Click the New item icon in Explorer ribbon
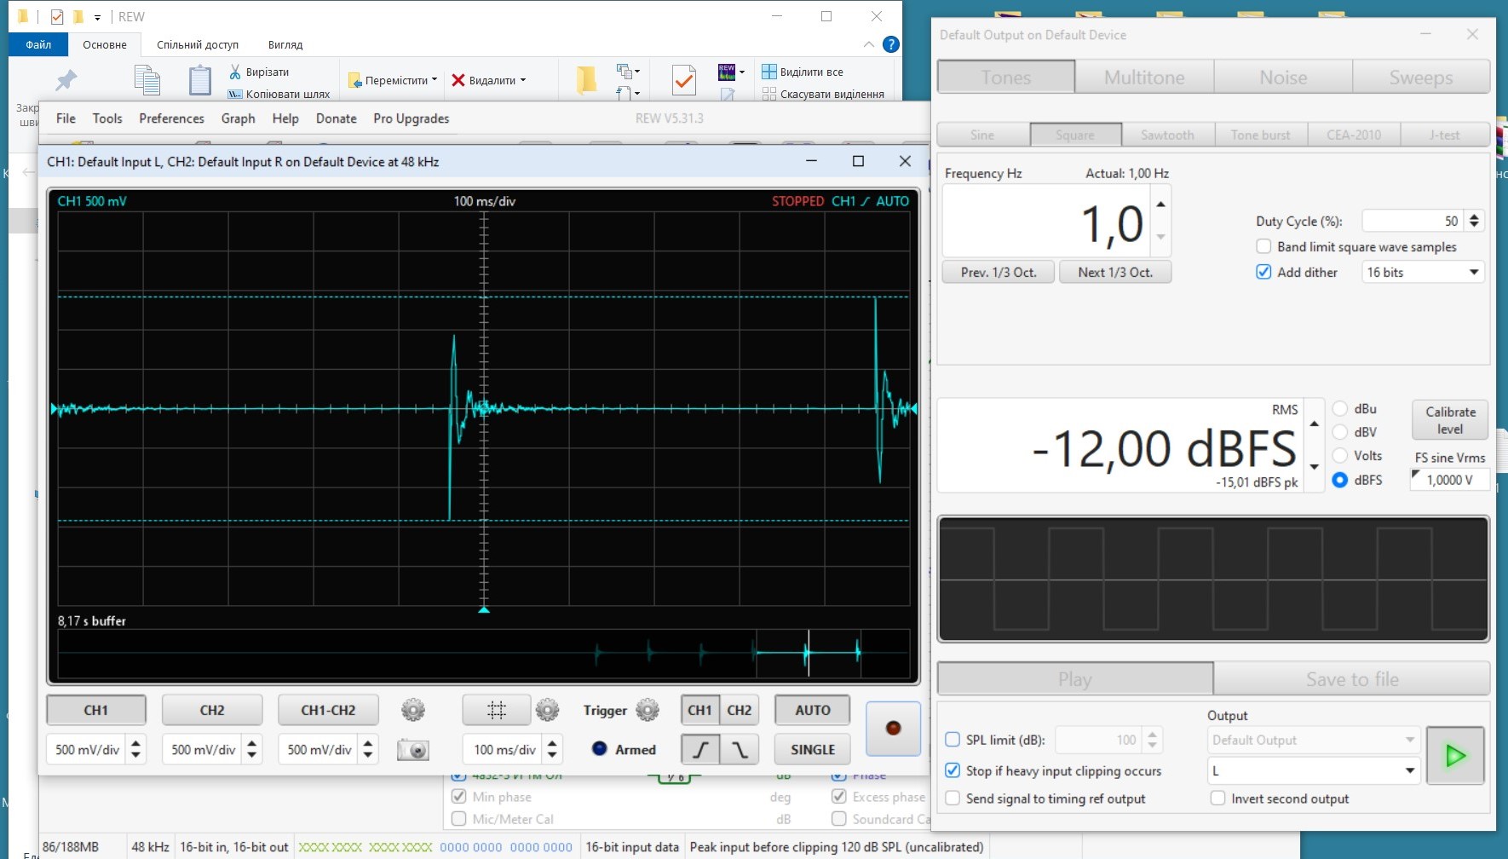Image resolution: width=1508 pixels, height=859 pixels. point(624,71)
